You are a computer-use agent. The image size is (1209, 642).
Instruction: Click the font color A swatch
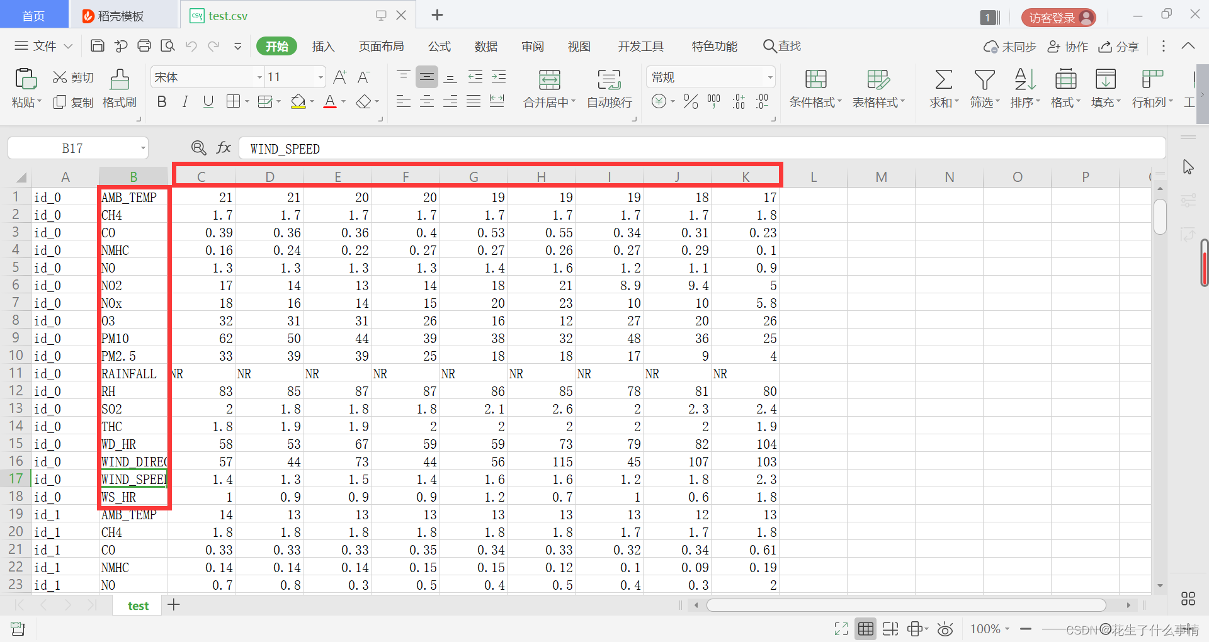[330, 102]
